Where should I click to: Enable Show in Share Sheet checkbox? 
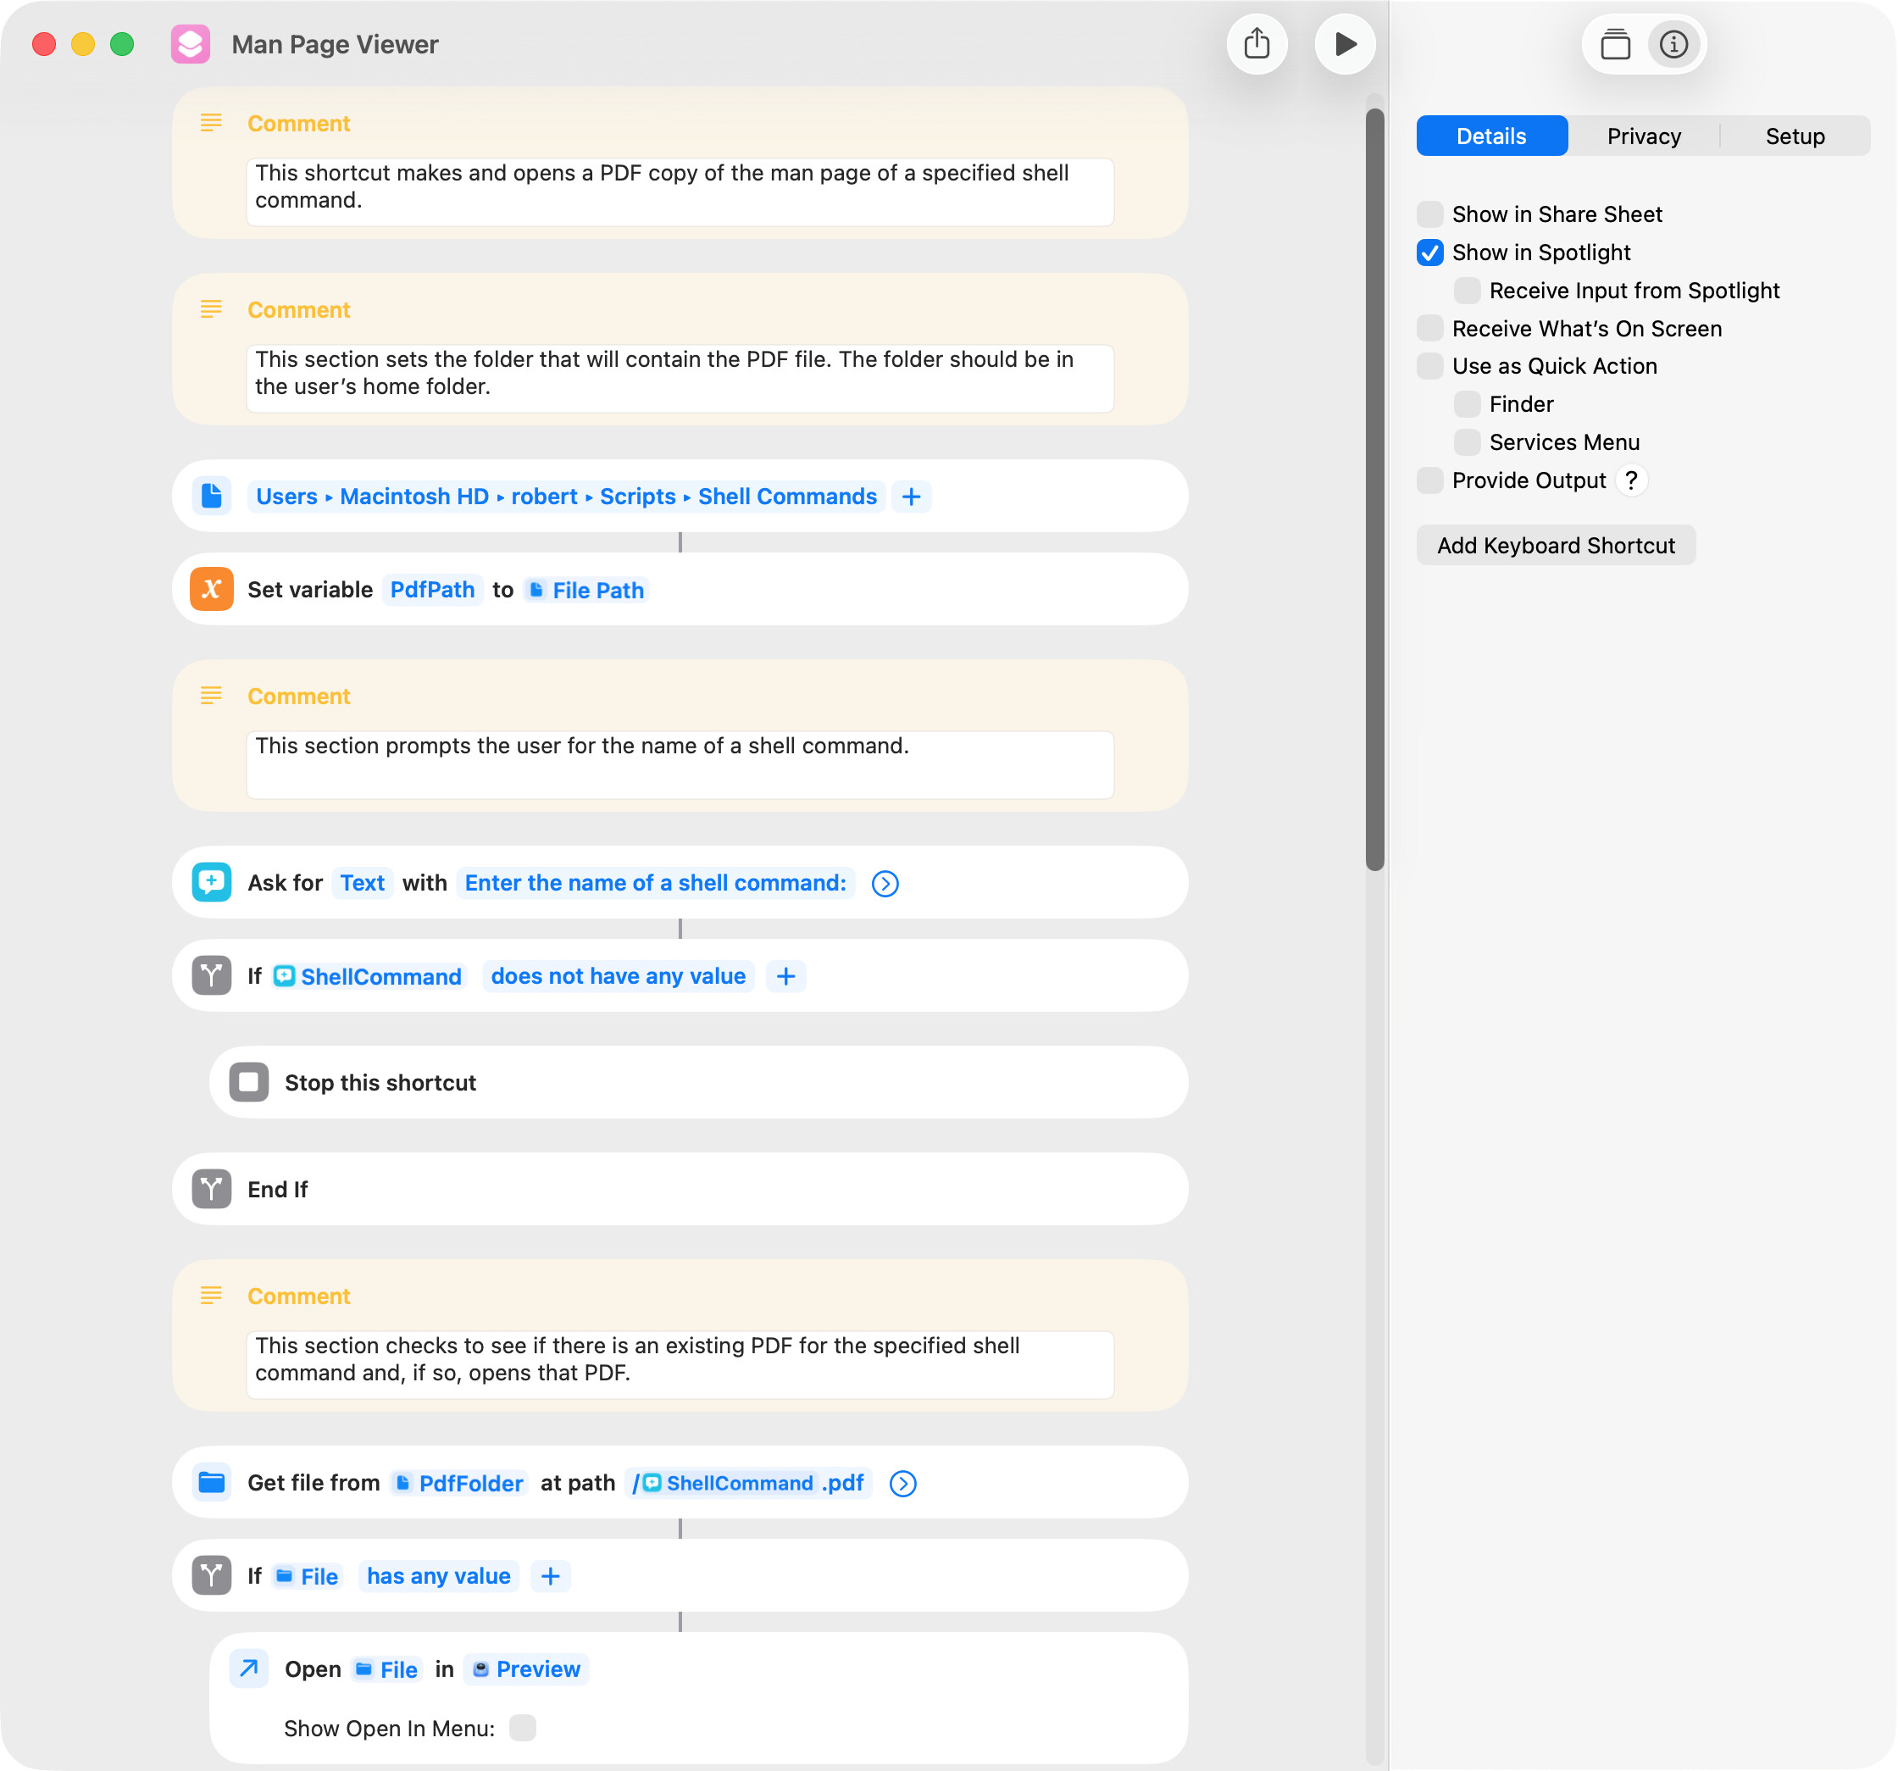coord(1429,214)
